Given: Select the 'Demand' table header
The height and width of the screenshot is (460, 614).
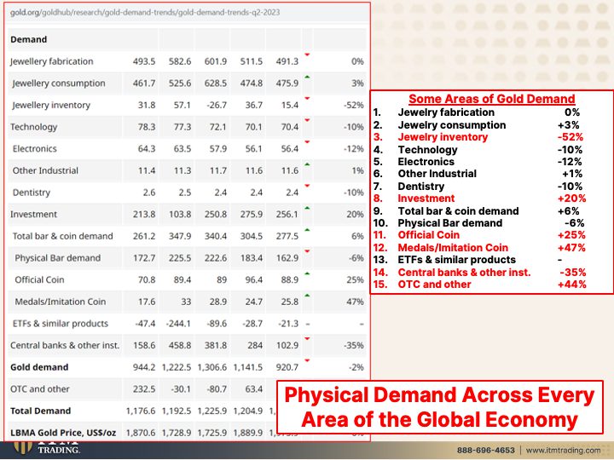Looking at the screenshot, I should pyautogui.click(x=29, y=39).
